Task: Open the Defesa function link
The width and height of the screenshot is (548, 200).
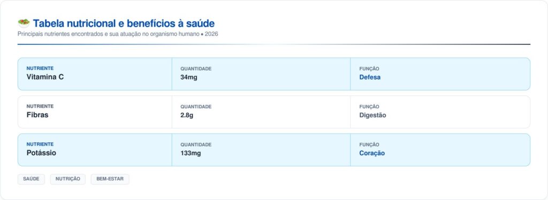Action: click(370, 77)
